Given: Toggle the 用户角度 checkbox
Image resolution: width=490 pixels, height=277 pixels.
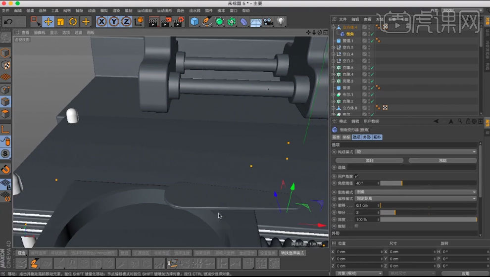Looking at the screenshot, I should point(356,176).
